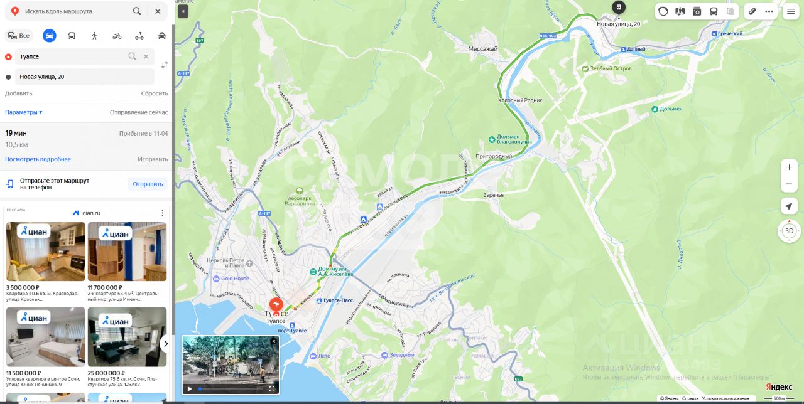Open street panoramas layer

pos(680,11)
